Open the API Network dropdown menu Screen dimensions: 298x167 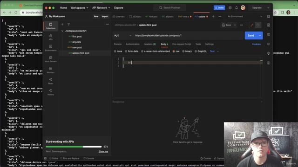pos(101,8)
